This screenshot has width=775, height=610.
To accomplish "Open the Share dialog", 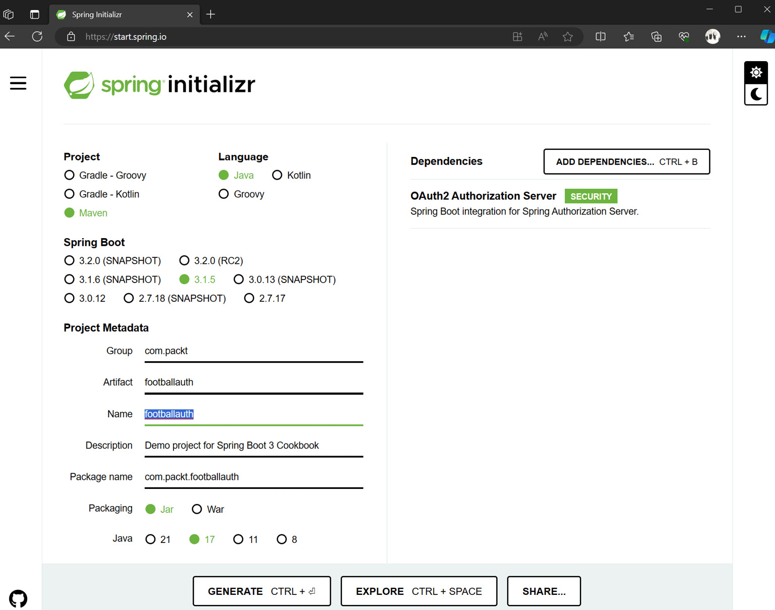I will point(544,591).
